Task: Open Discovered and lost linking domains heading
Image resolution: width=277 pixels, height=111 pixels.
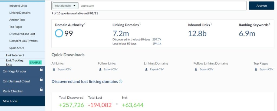Action: 85,82
